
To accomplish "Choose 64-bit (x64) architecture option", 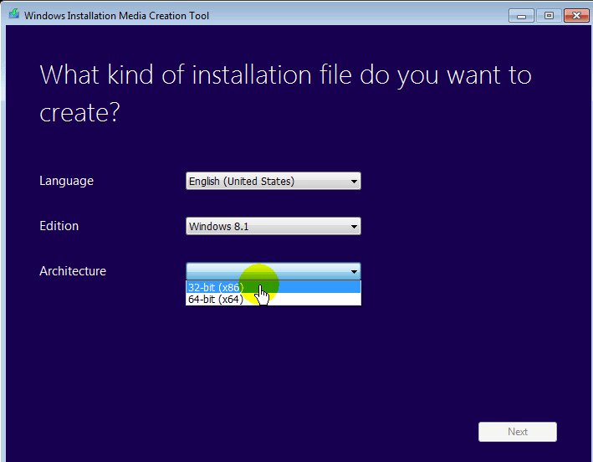I will [x=273, y=299].
